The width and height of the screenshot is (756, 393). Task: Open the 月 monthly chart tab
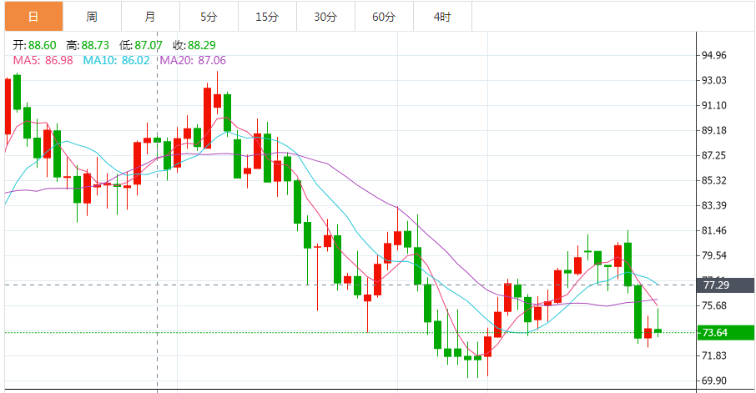click(x=149, y=17)
